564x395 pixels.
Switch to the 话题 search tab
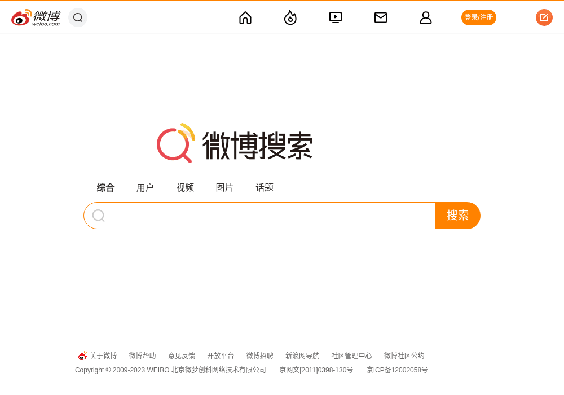tap(265, 187)
